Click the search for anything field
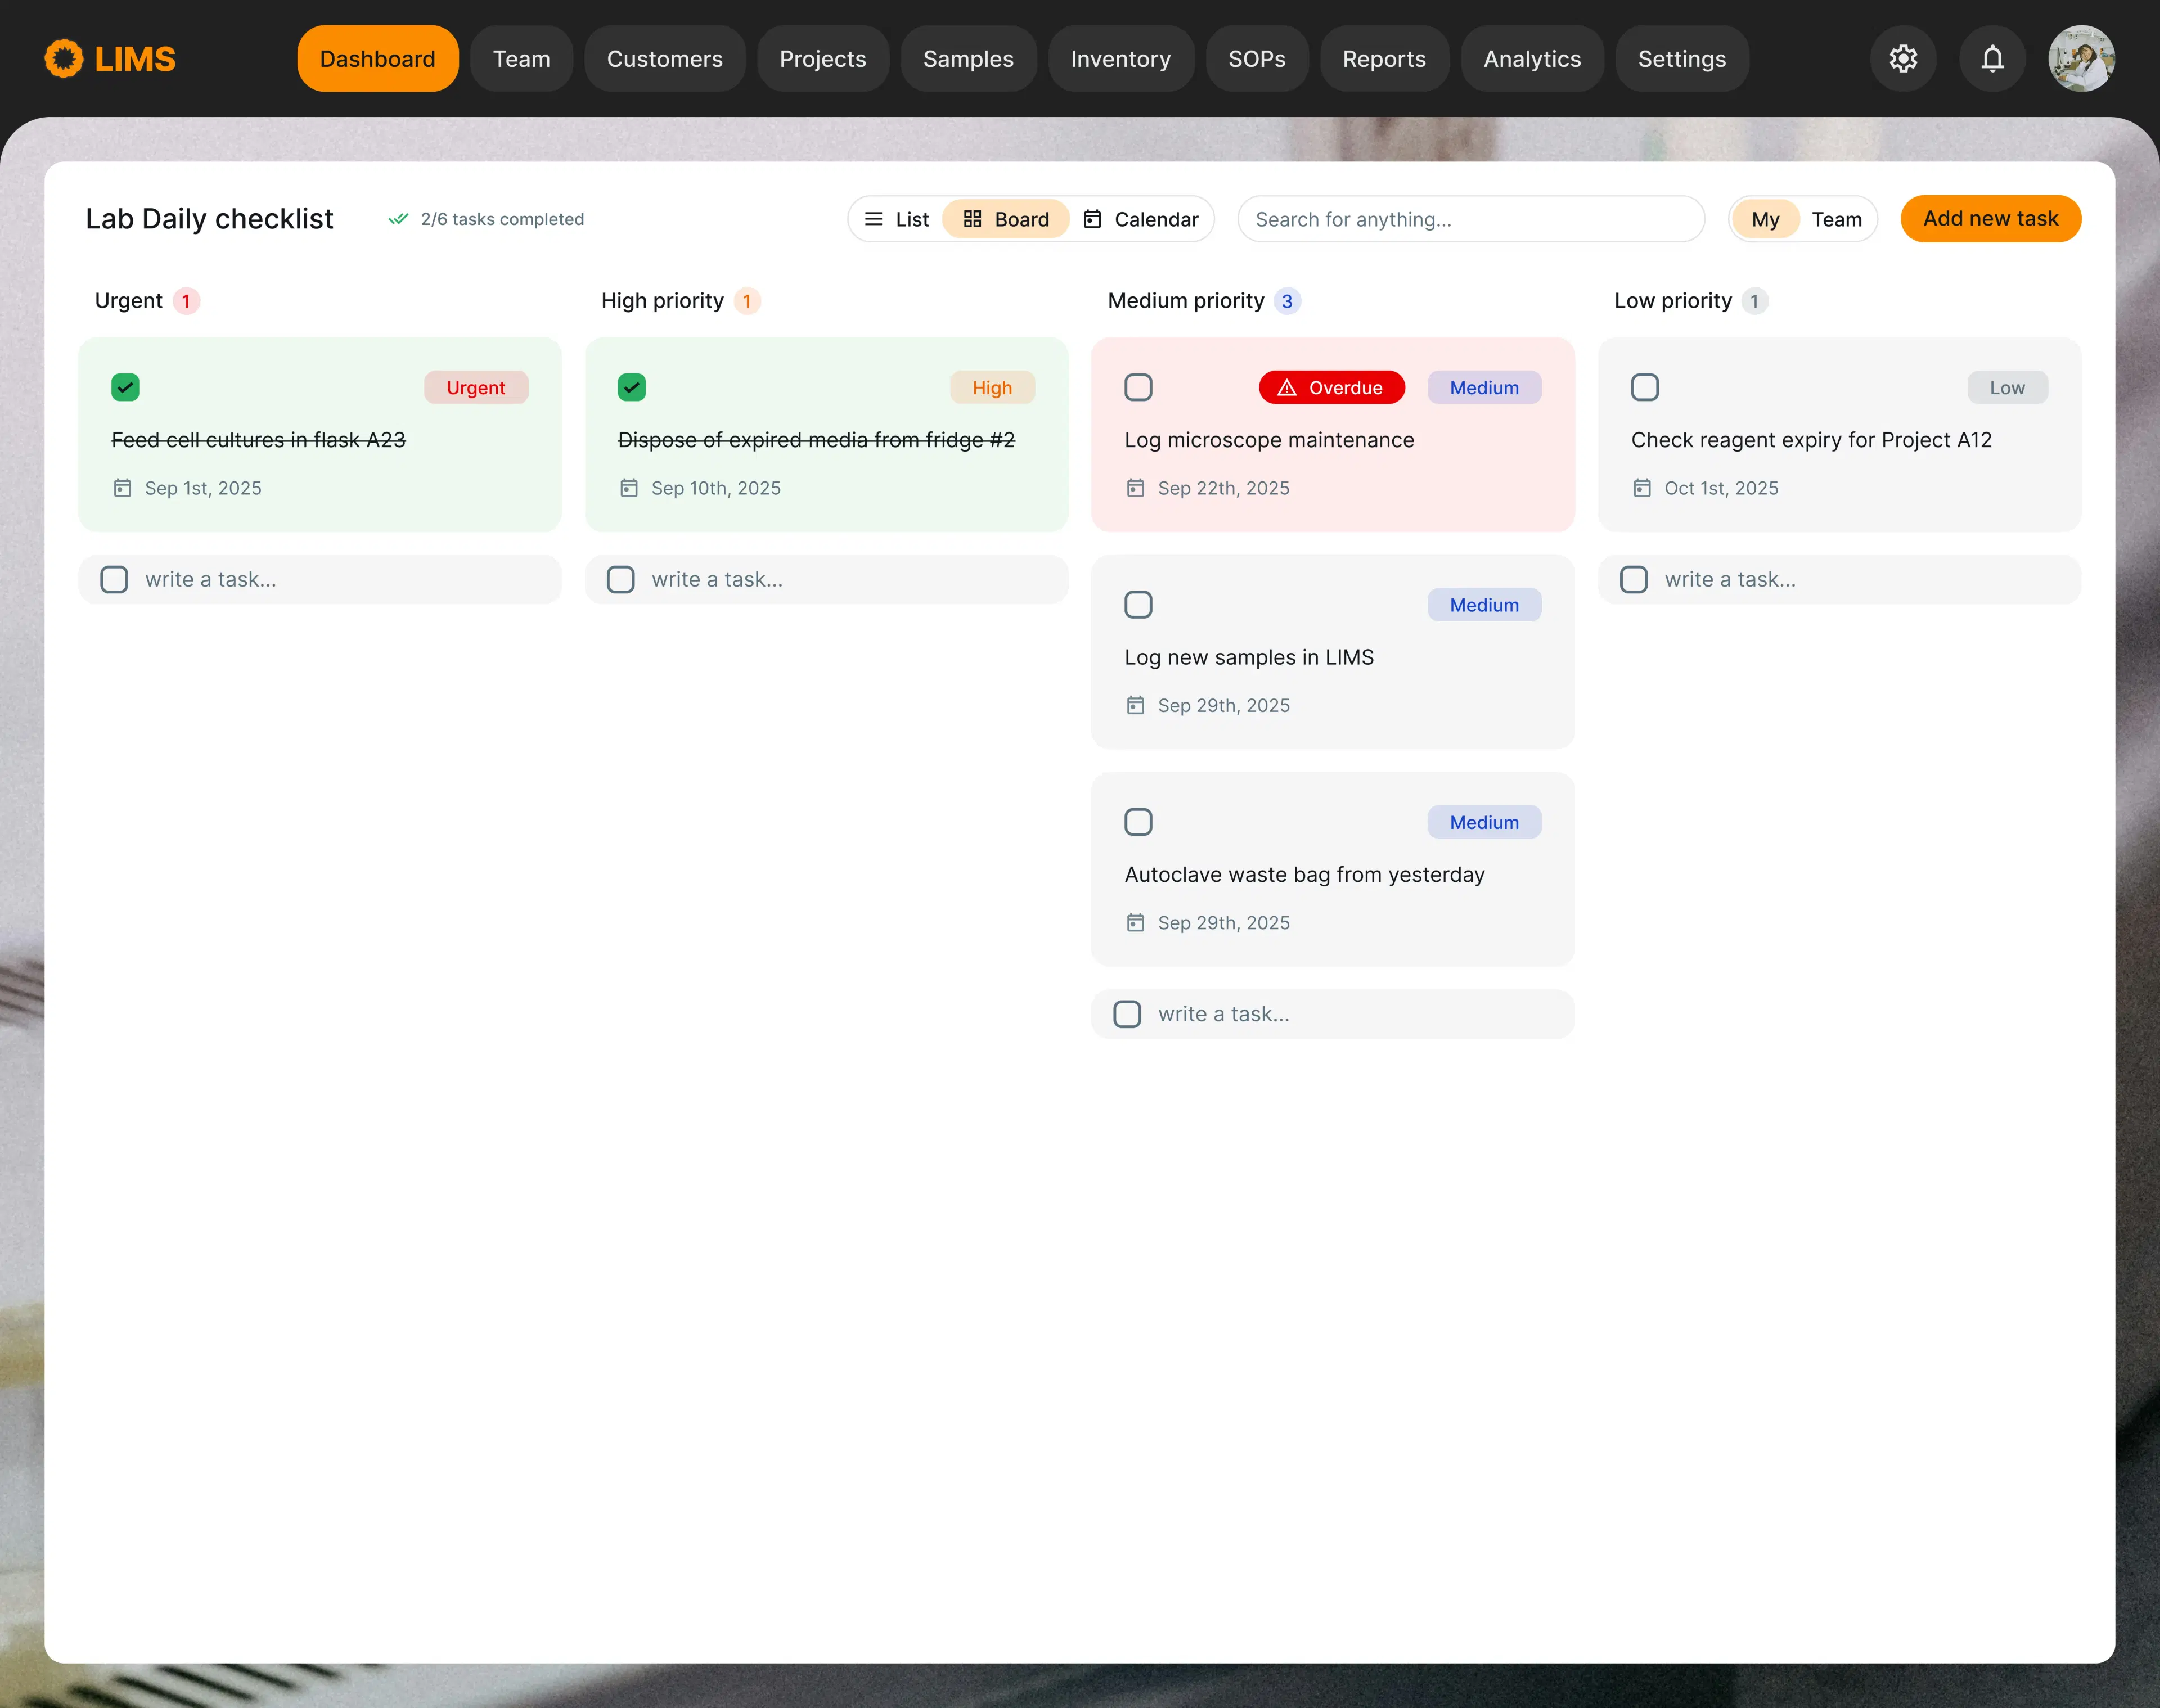 click(1470, 219)
